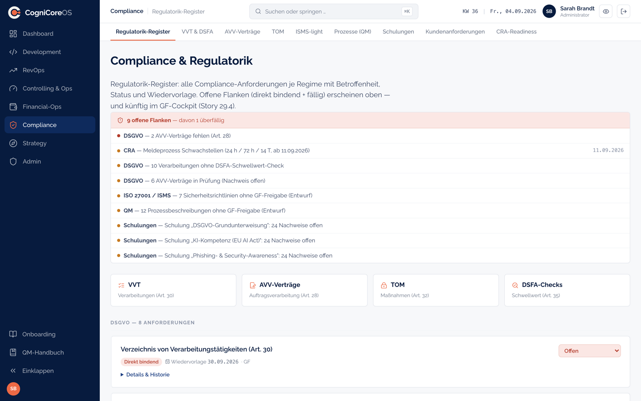This screenshot has width=641, height=401.
Task: Open Onboarding book icon
Action: click(13, 334)
